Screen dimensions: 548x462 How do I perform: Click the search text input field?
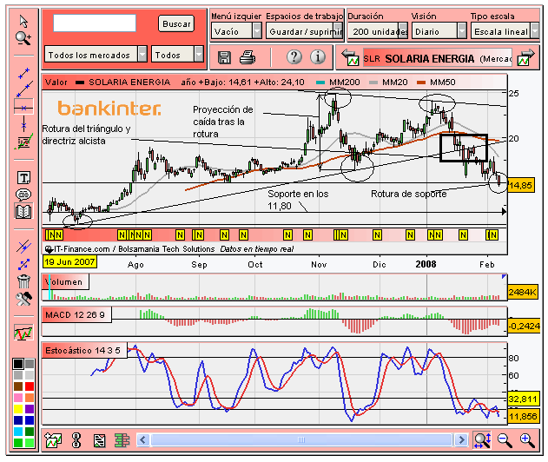click(x=95, y=23)
